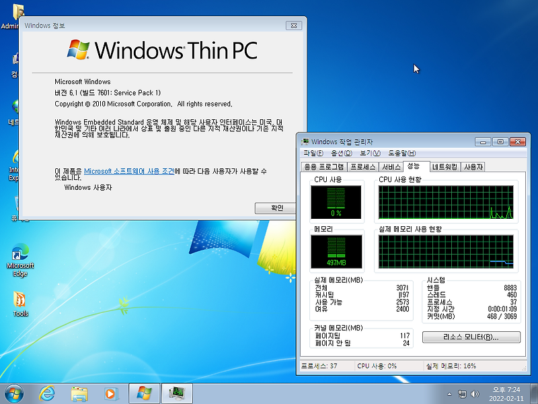The image size is (538, 404).
Task: Maximize the Task Manager window
Action: click(500, 141)
